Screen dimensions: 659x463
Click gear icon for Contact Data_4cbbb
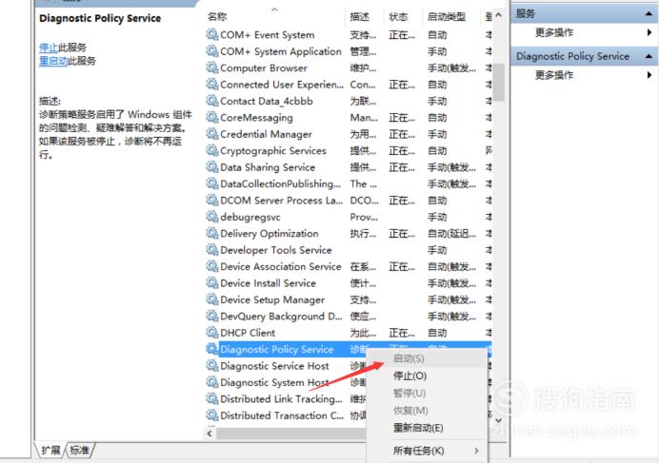click(212, 101)
